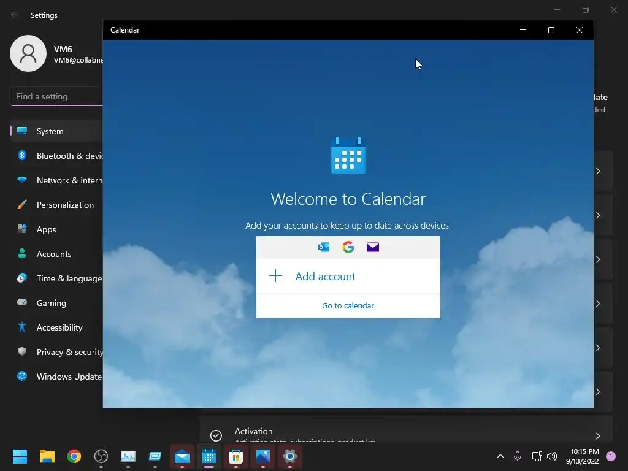Open the Mail app from the taskbar
The width and height of the screenshot is (628, 471).
coord(182,456)
